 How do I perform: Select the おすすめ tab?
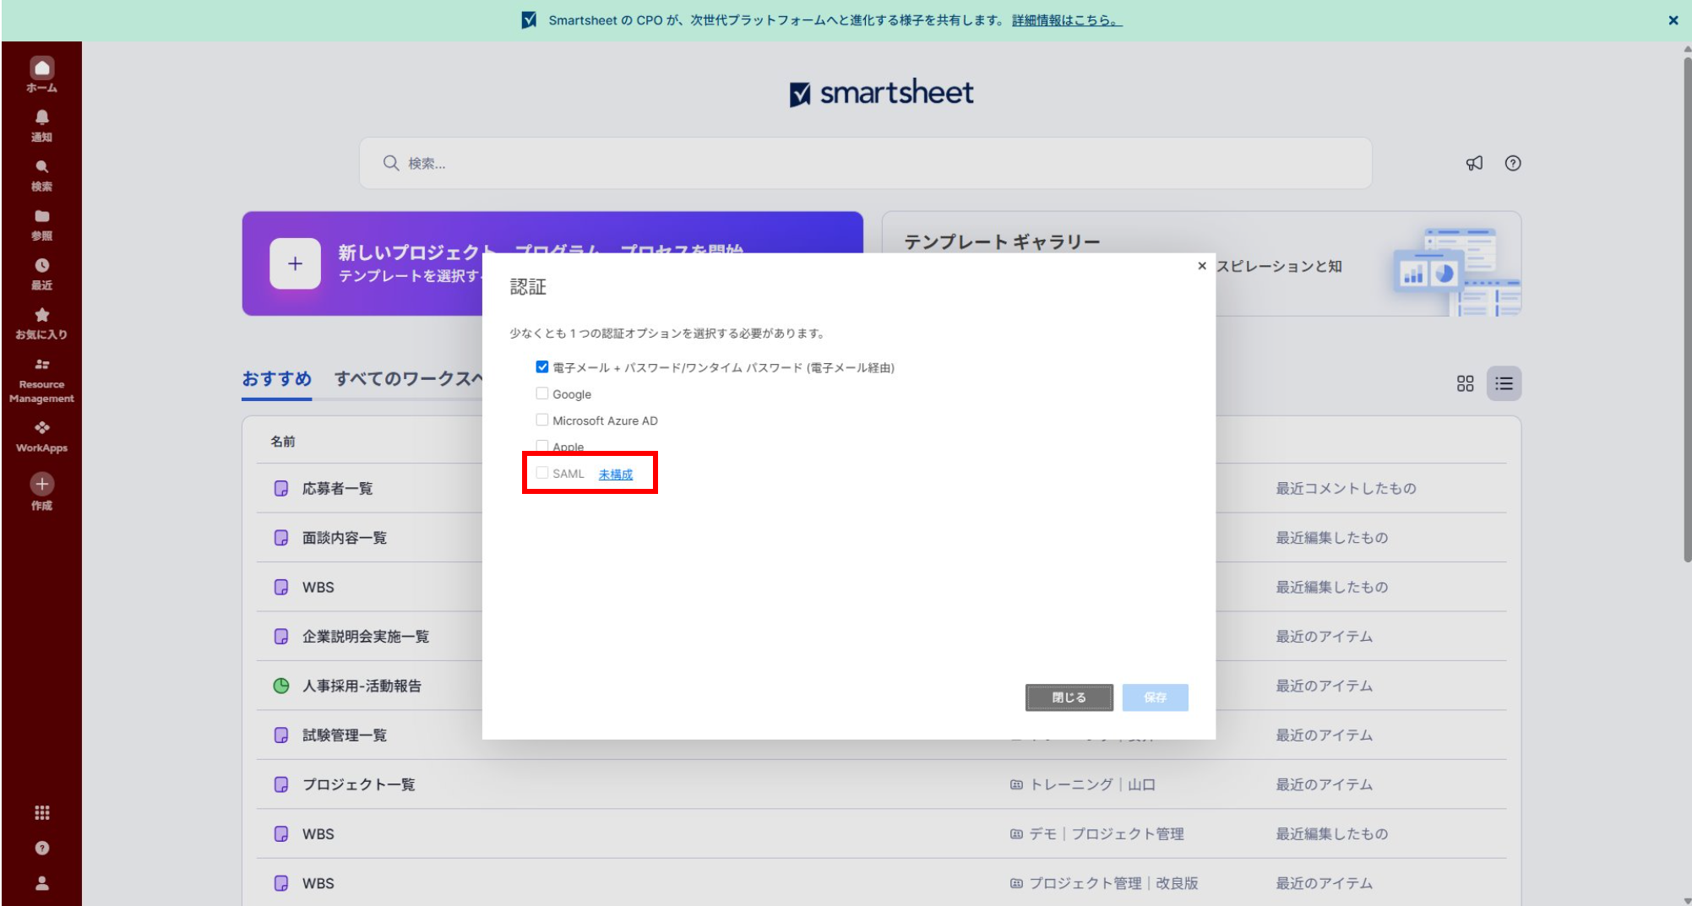click(x=277, y=378)
